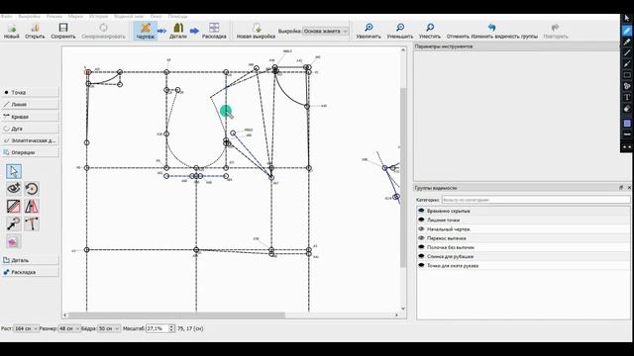
Task: Open the Помощь menu
Action: 178,17
